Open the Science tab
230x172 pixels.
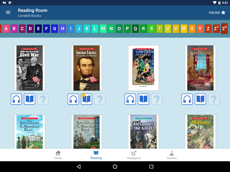point(172,155)
